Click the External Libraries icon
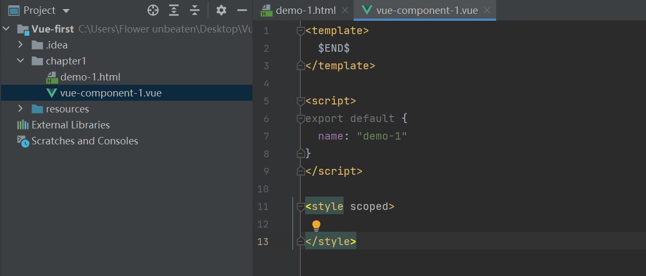The image size is (646, 276). [23, 125]
